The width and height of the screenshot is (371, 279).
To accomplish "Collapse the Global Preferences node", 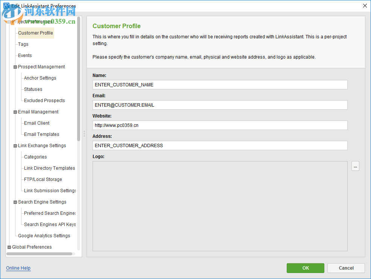I will 9,247.
